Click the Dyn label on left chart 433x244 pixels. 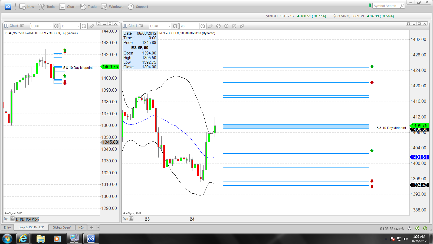click(6, 219)
